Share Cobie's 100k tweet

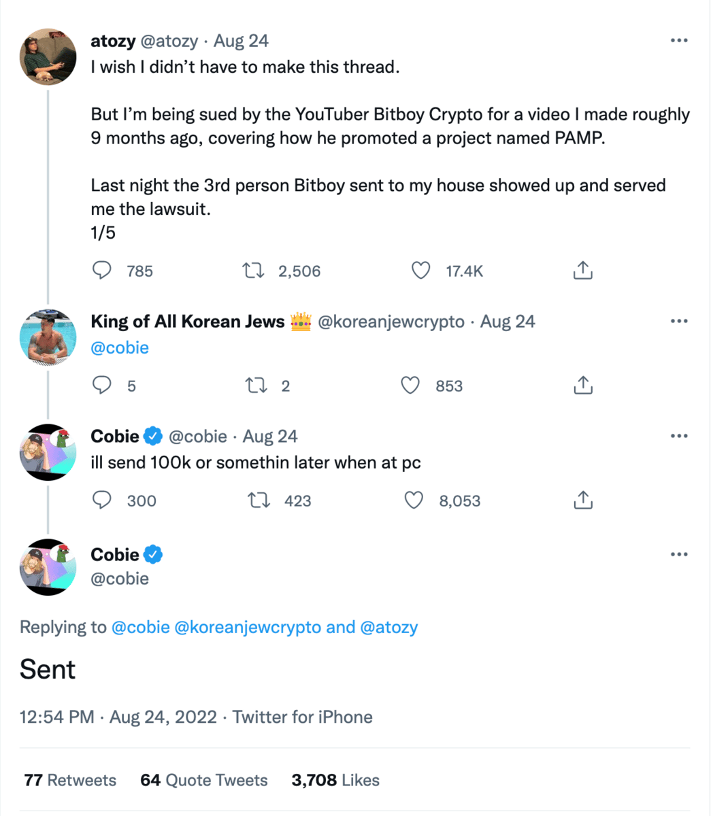[x=582, y=500]
